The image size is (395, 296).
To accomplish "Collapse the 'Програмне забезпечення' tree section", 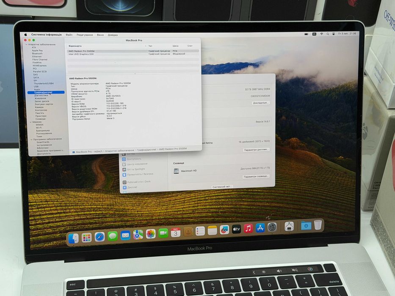I will [31, 139].
